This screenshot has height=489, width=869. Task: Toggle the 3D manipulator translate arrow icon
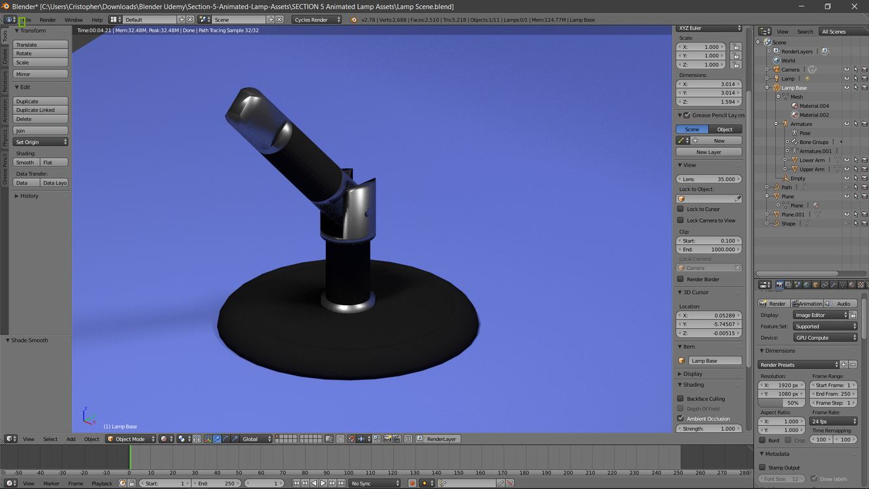pyautogui.click(x=216, y=439)
